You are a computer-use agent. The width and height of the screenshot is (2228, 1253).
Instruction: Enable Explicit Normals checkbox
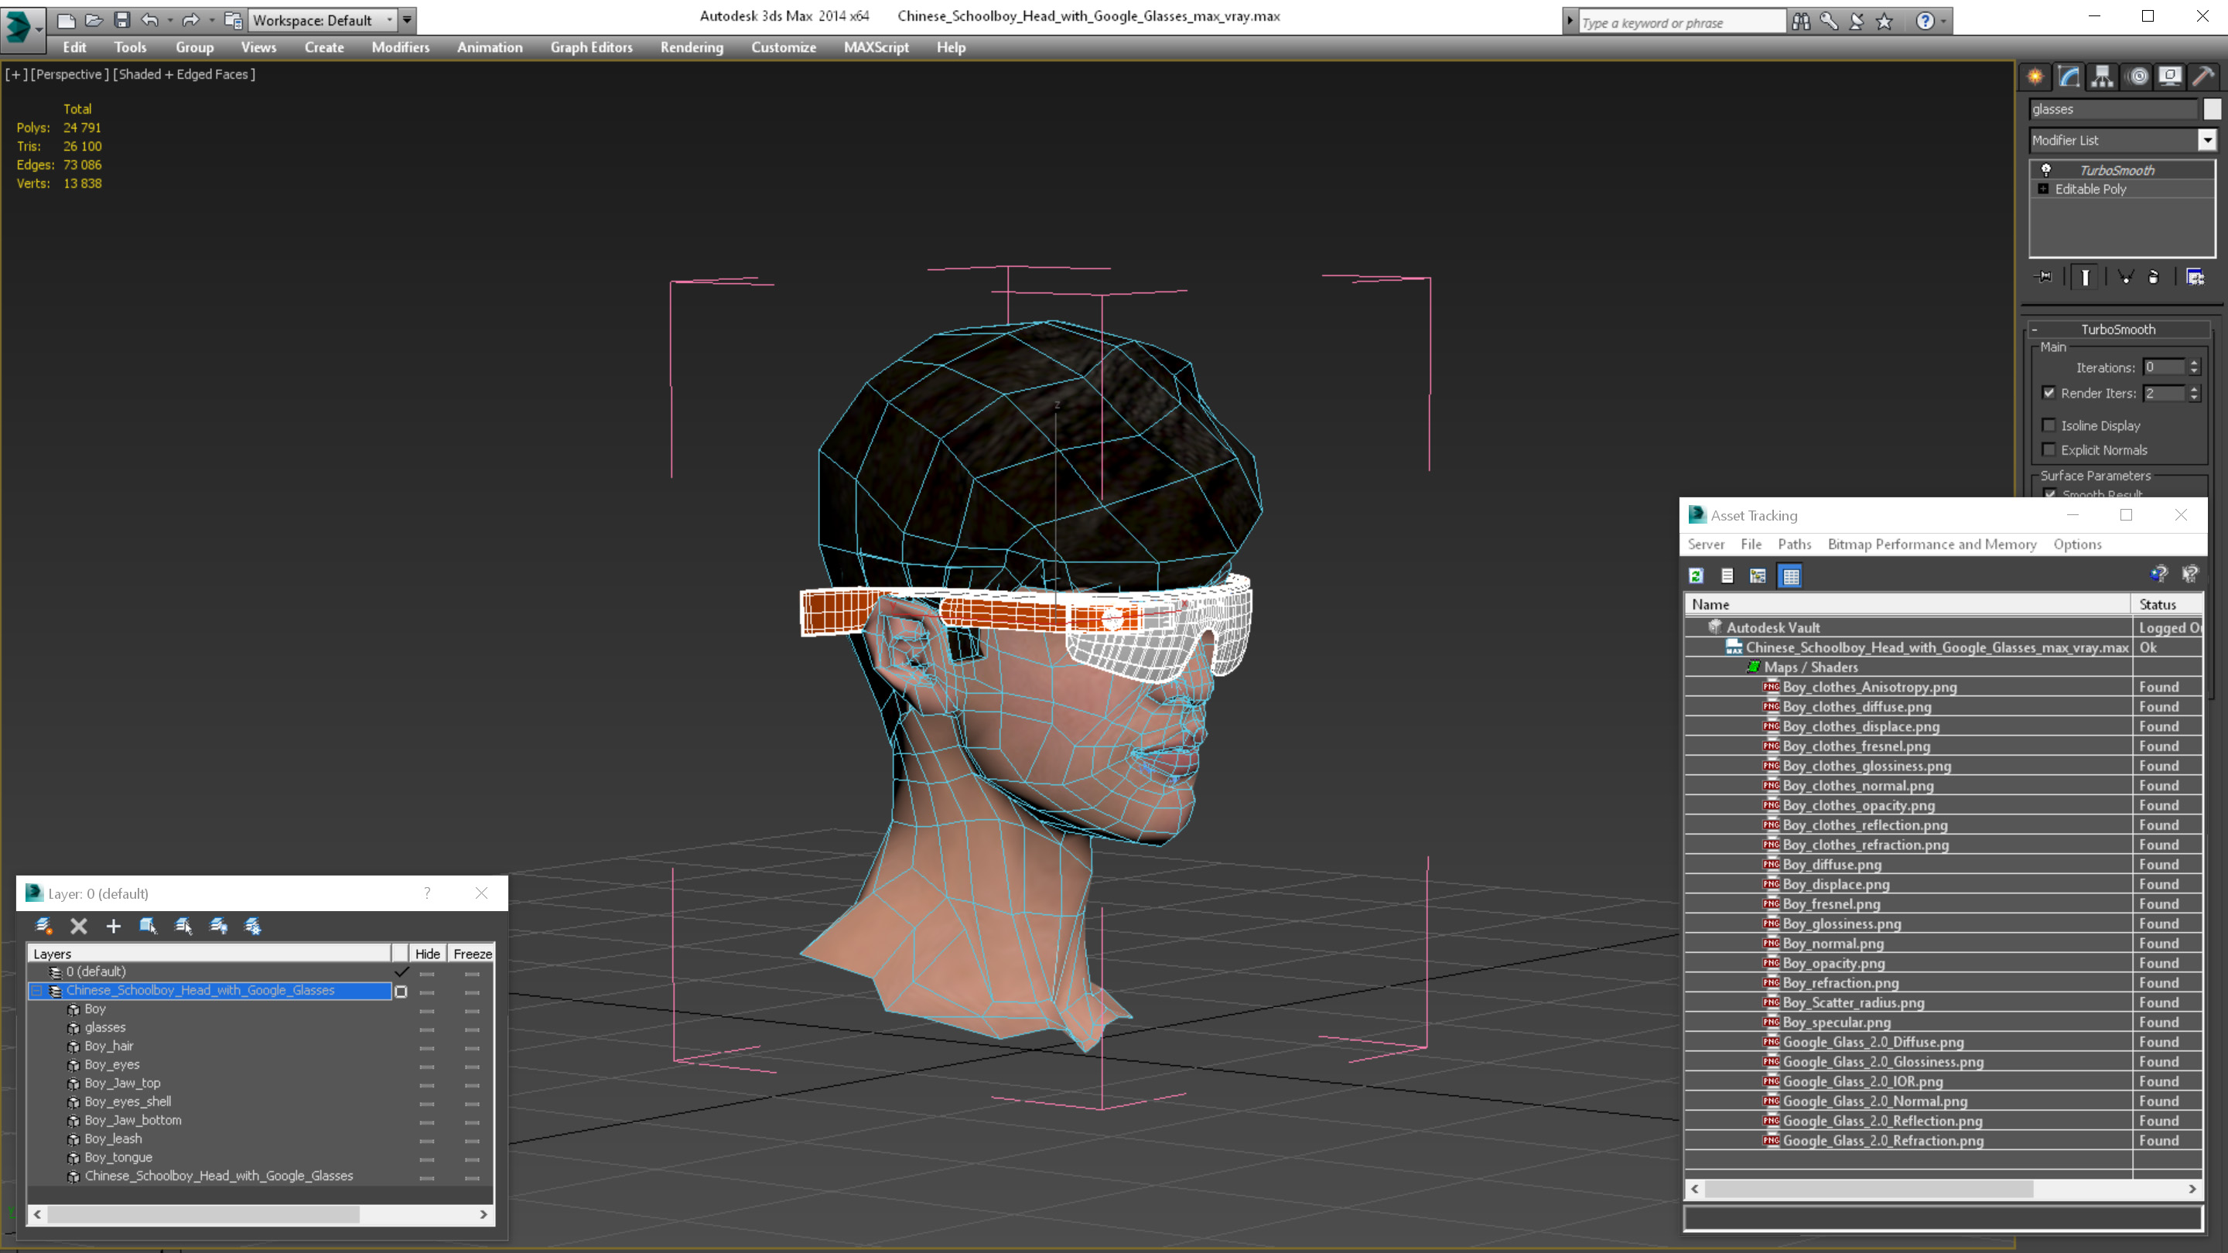point(2049,449)
